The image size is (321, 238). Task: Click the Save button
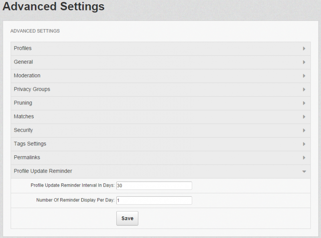click(127, 218)
